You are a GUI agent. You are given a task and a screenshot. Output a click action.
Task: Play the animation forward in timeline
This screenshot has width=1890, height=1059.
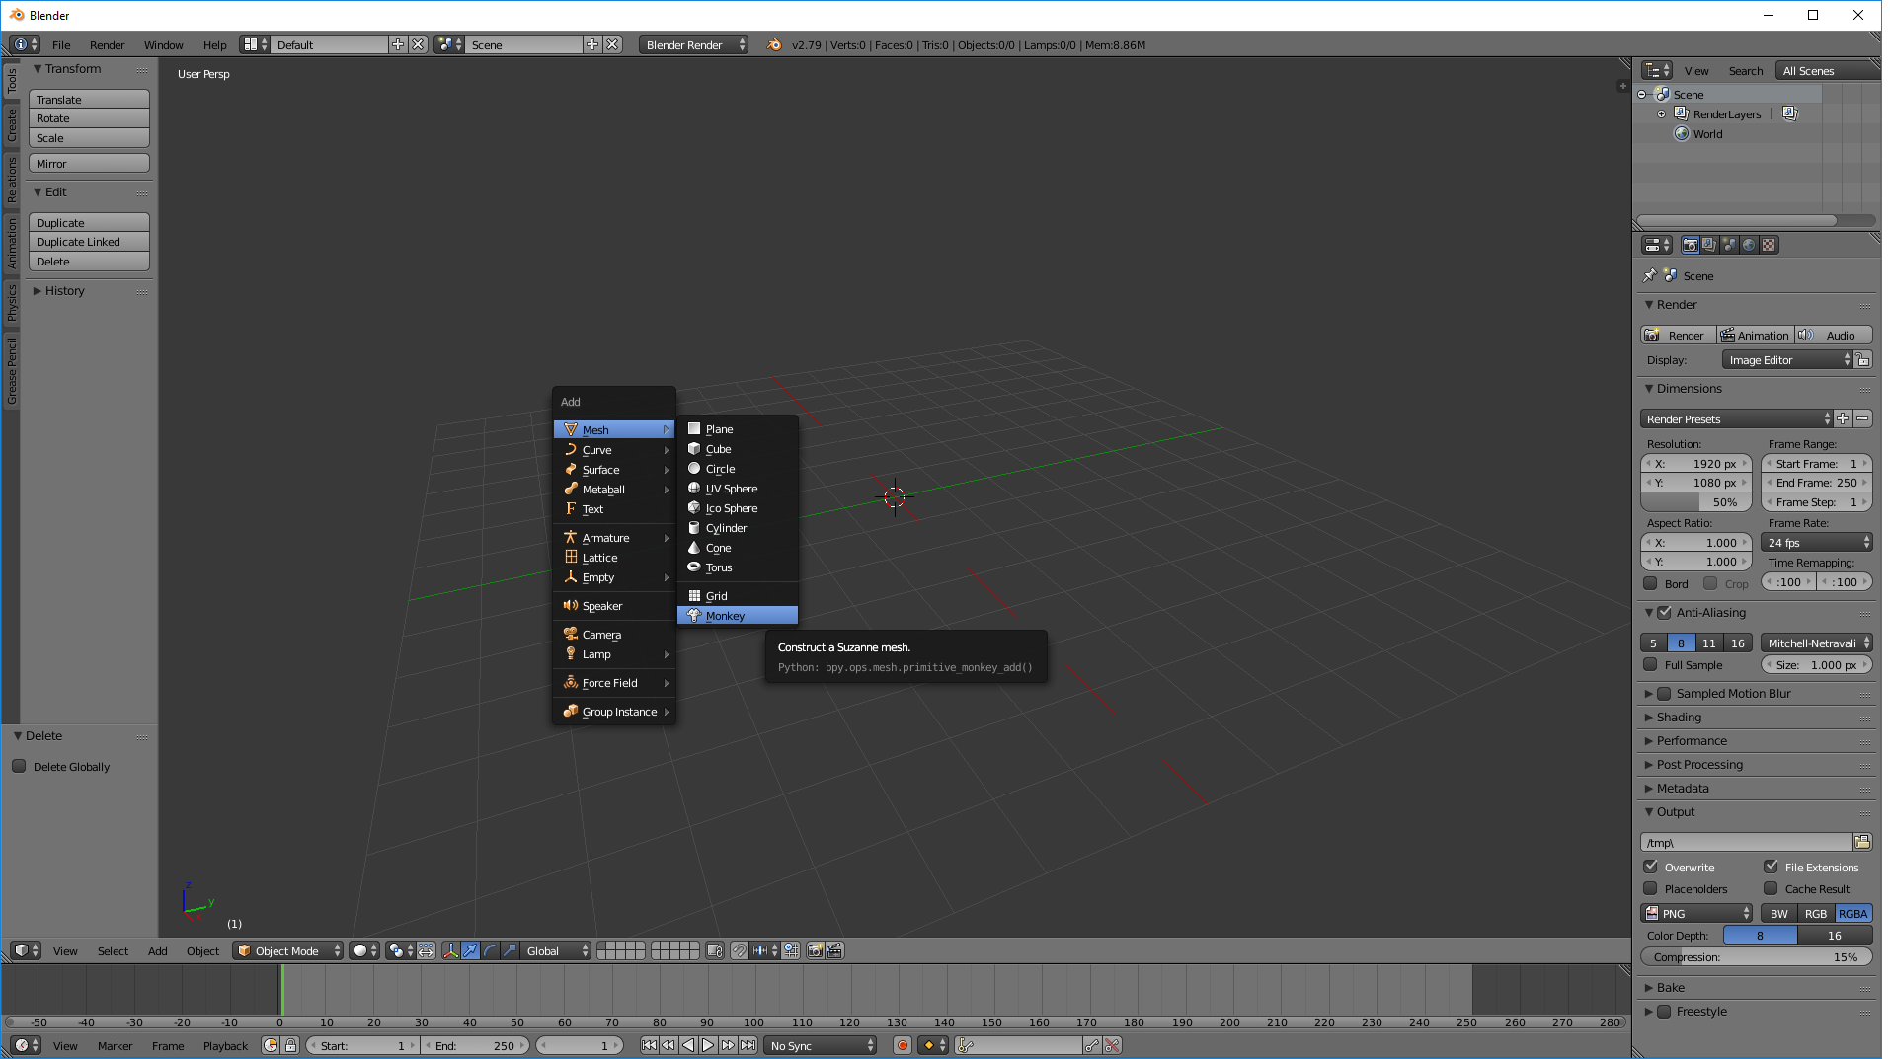tap(708, 1045)
